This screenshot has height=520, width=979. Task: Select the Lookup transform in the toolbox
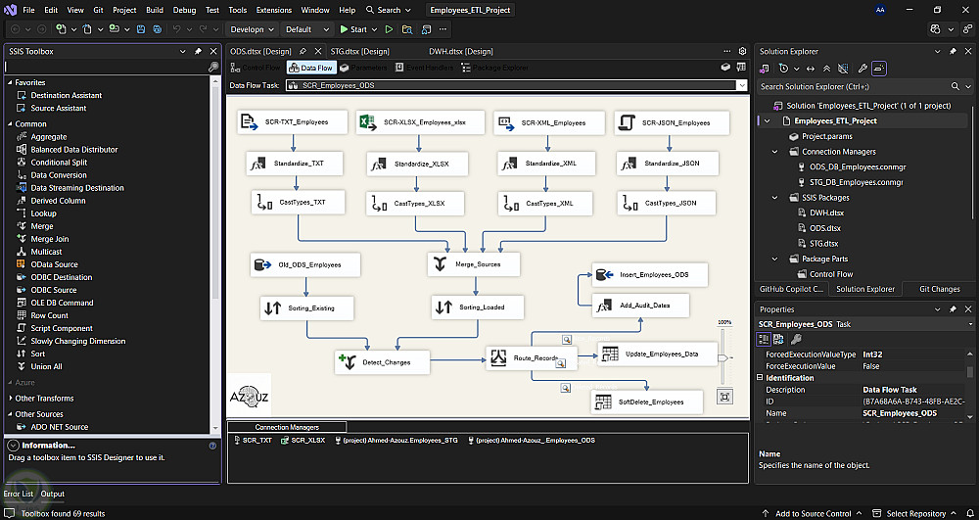pos(43,213)
